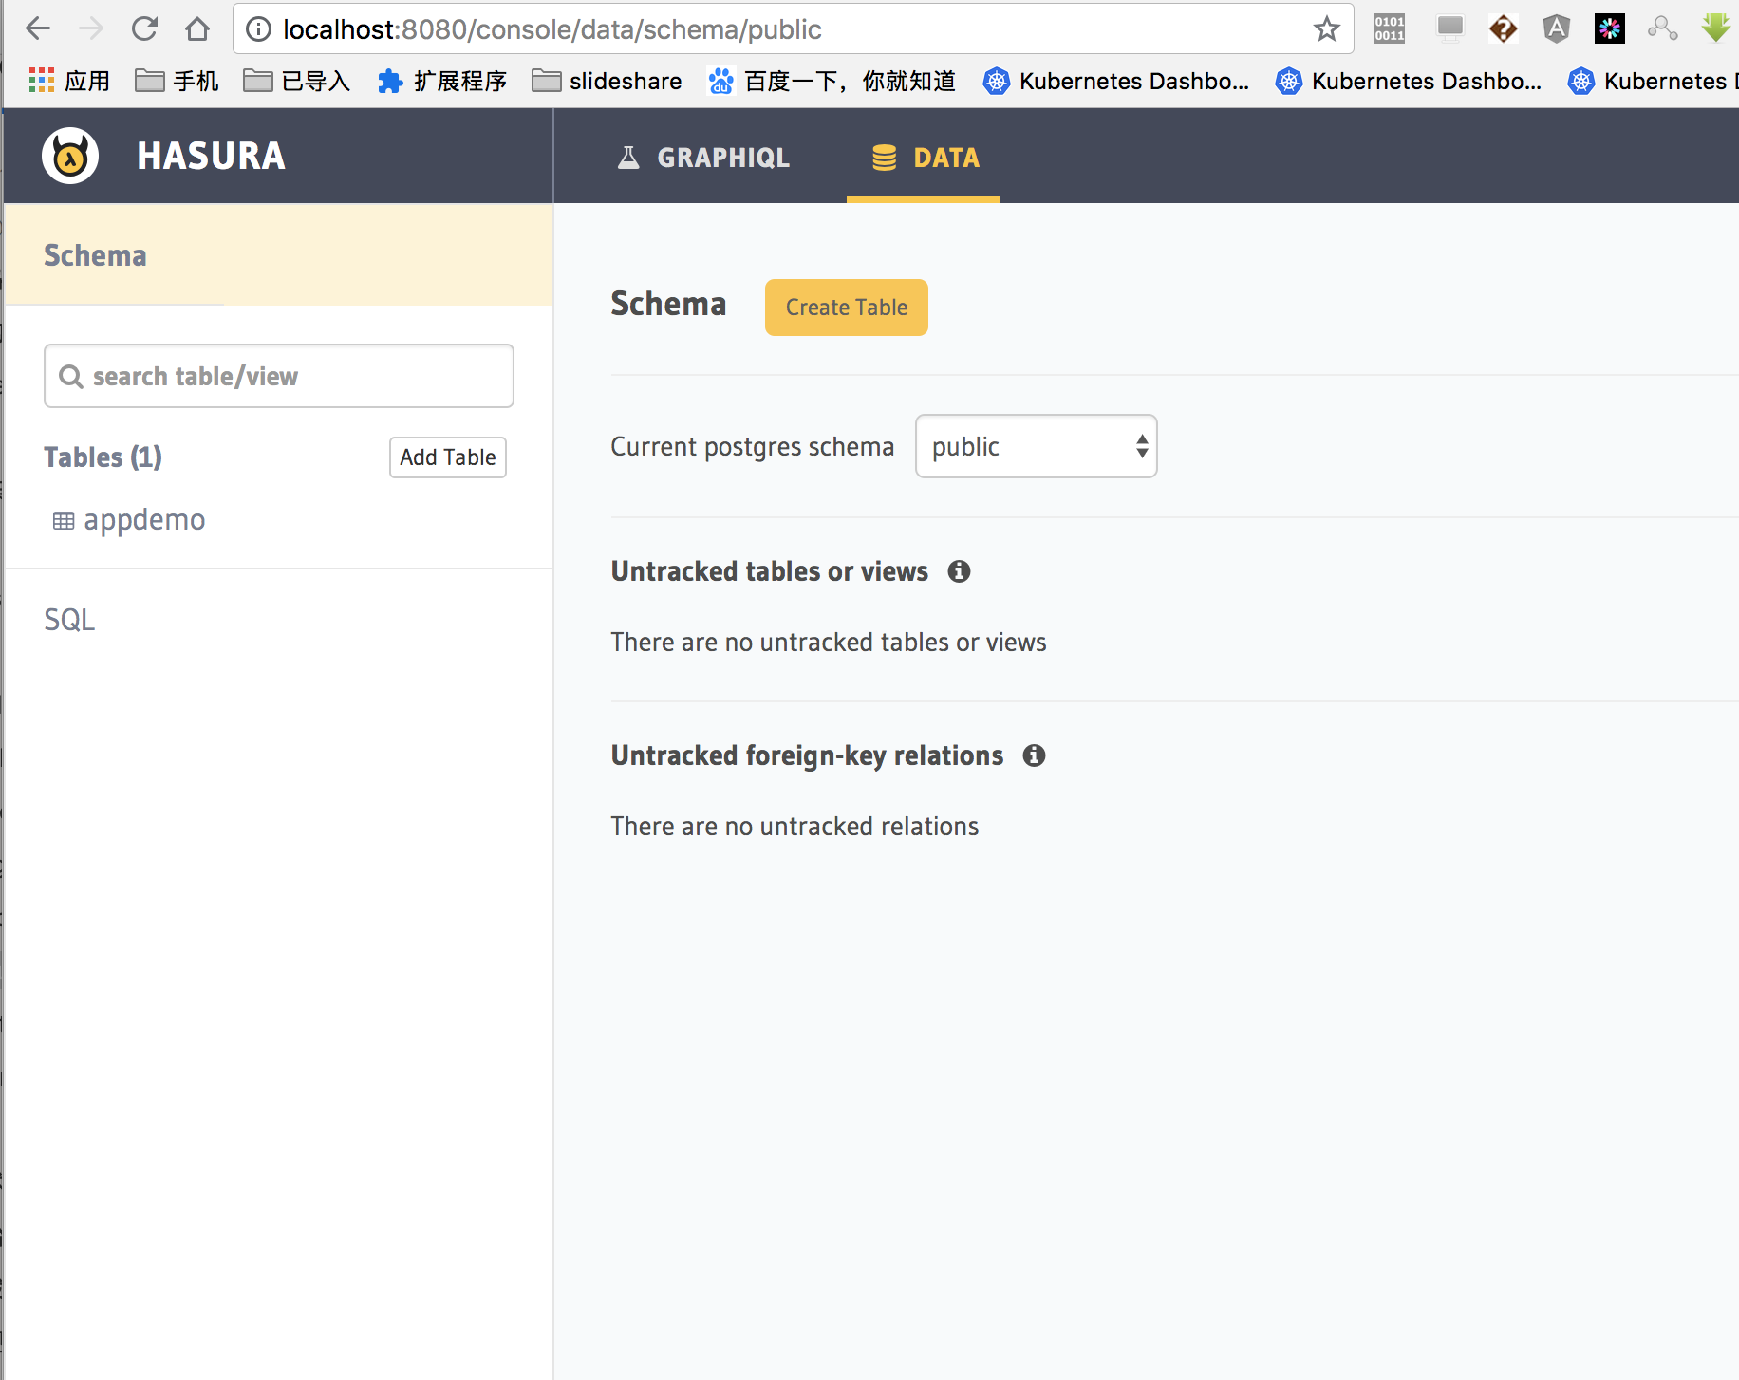Open the SQL sidebar section

pyautogui.click(x=69, y=620)
